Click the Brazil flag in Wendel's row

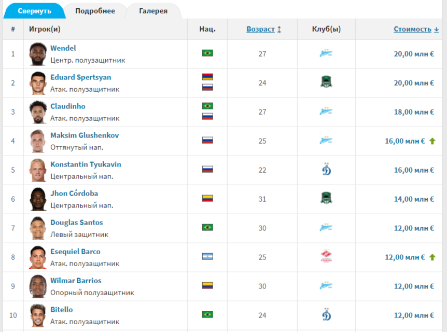click(x=207, y=53)
